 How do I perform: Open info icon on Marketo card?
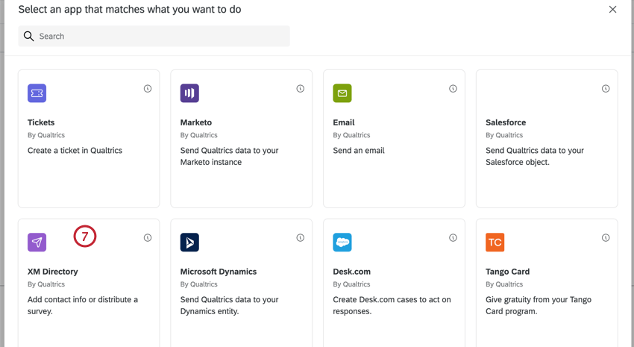coord(301,89)
